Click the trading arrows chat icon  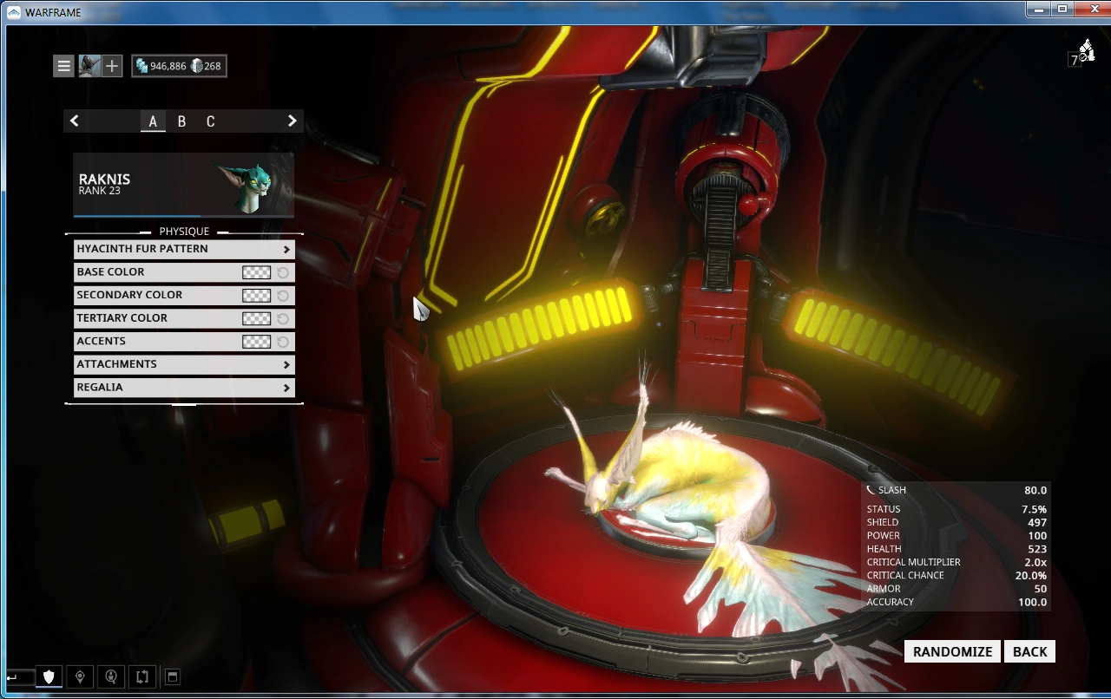(141, 676)
